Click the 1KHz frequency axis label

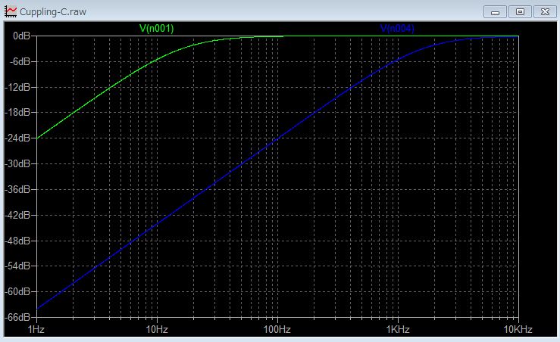[398, 329]
